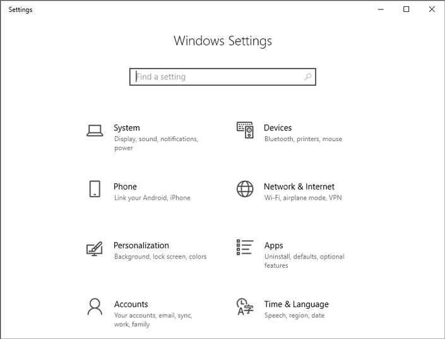The image size is (445, 339).
Task: Close the Settings window
Action: click(x=432, y=9)
